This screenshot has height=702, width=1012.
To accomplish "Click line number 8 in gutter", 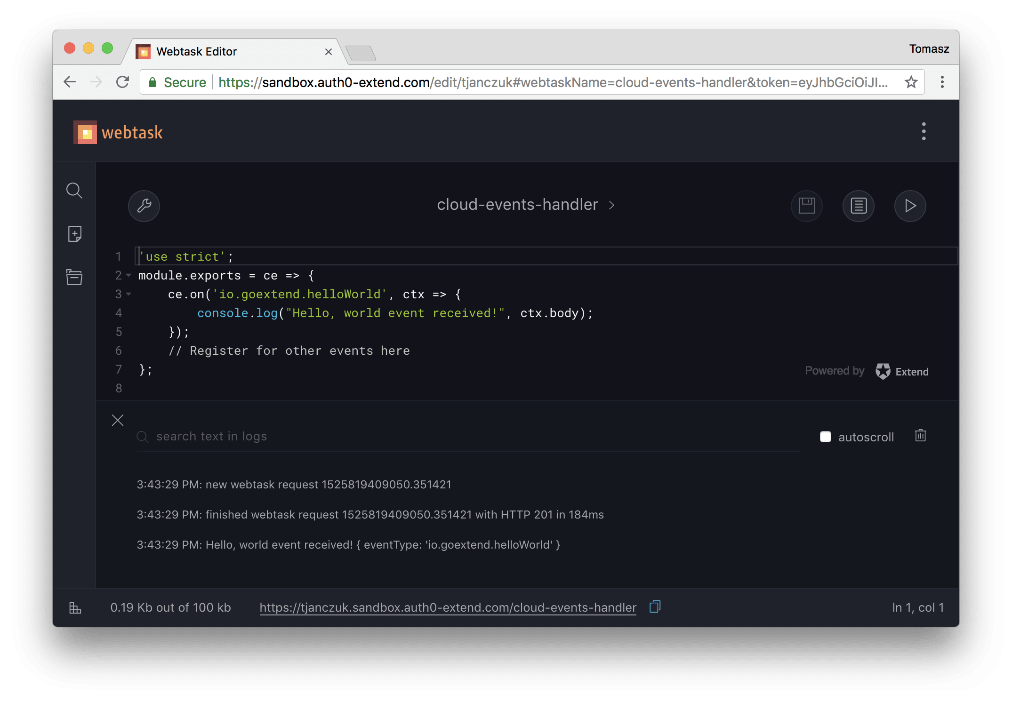I will [119, 388].
